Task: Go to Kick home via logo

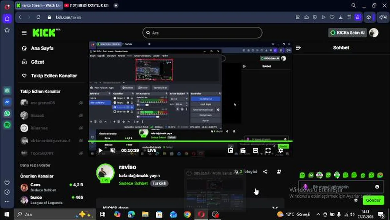Action: coord(46,32)
